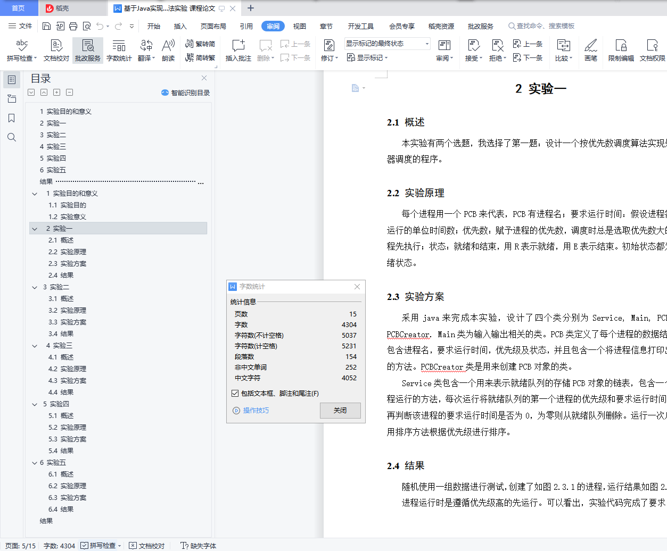Switch to the 插入 ribbon tab
This screenshot has width=667, height=551.
pyautogui.click(x=180, y=26)
